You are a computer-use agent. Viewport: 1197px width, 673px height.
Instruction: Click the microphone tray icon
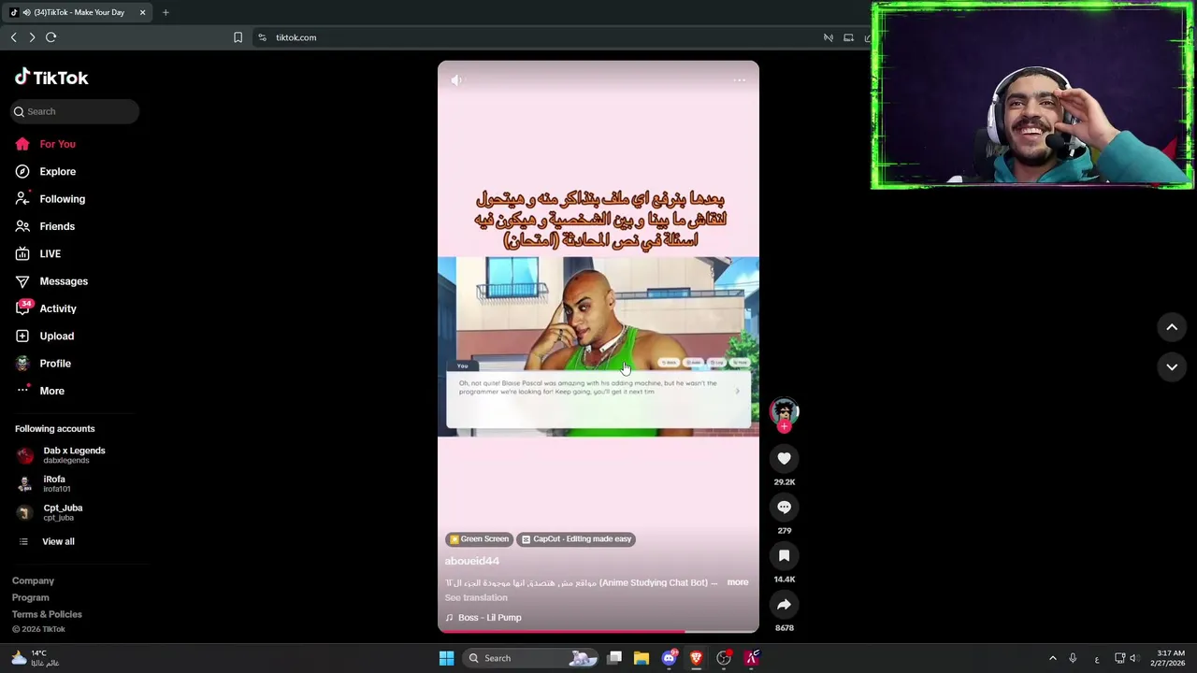click(1073, 658)
